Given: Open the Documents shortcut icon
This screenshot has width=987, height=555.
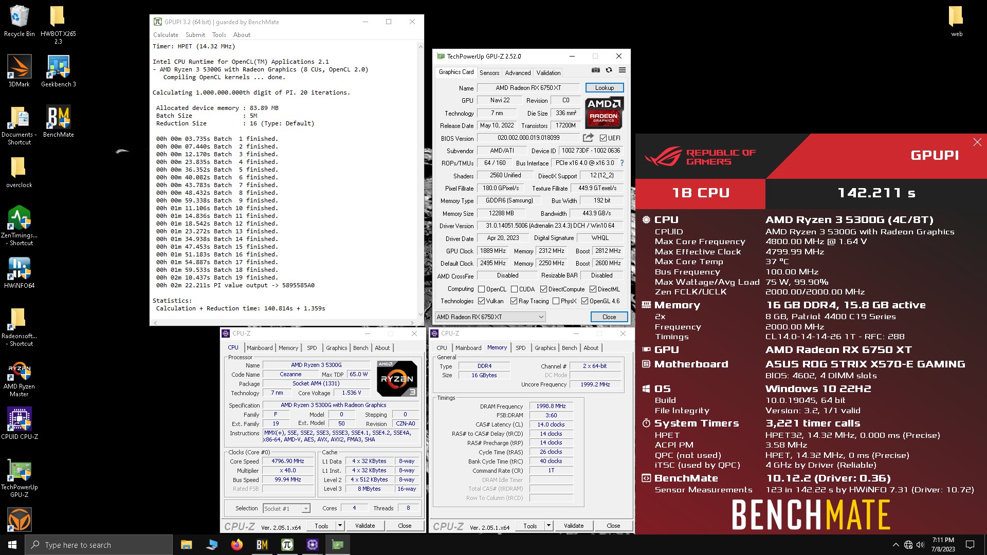Looking at the screenshot, I should pos(19,125).
